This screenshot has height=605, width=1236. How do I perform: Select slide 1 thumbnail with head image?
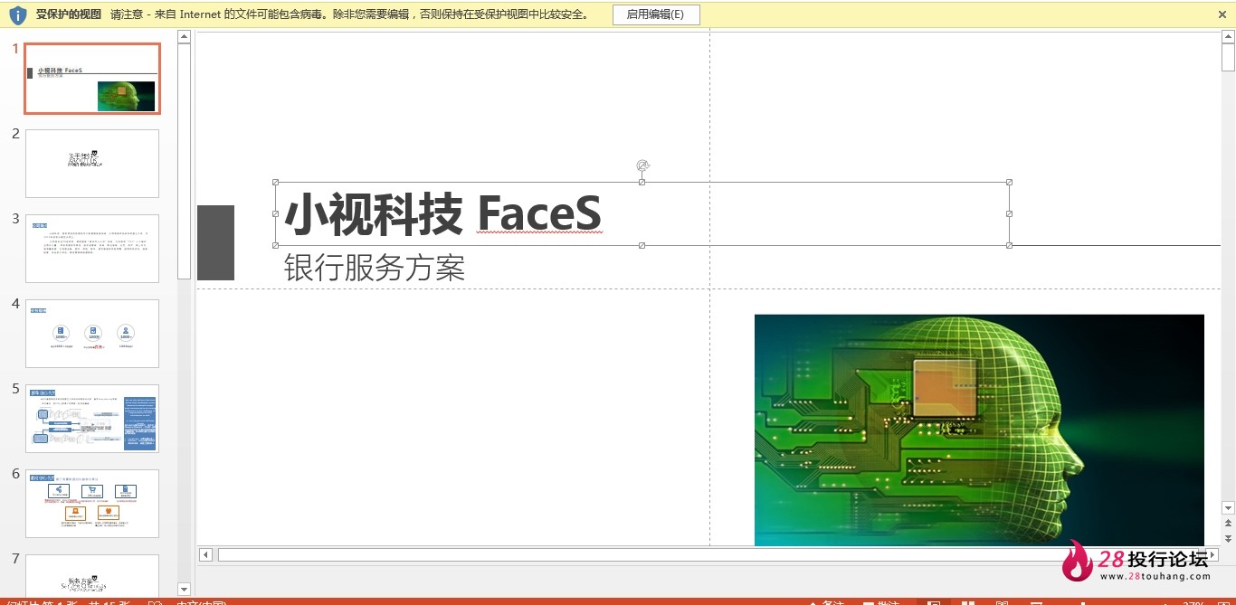point(92,79)
